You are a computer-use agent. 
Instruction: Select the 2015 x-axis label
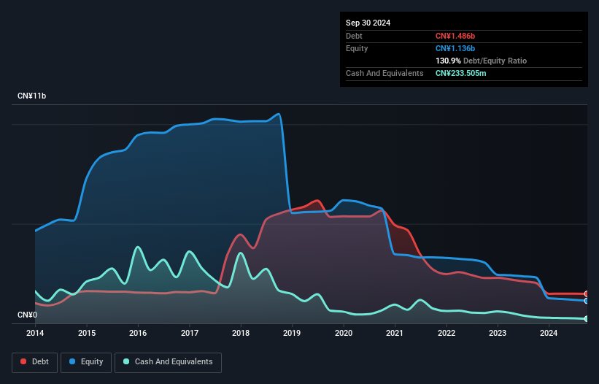(x=87, y=333)
